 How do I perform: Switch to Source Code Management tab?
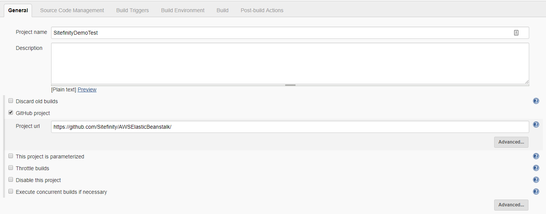click(72, 10)
